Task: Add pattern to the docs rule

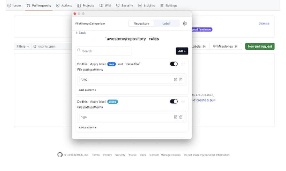Action: tap(88, 90)
